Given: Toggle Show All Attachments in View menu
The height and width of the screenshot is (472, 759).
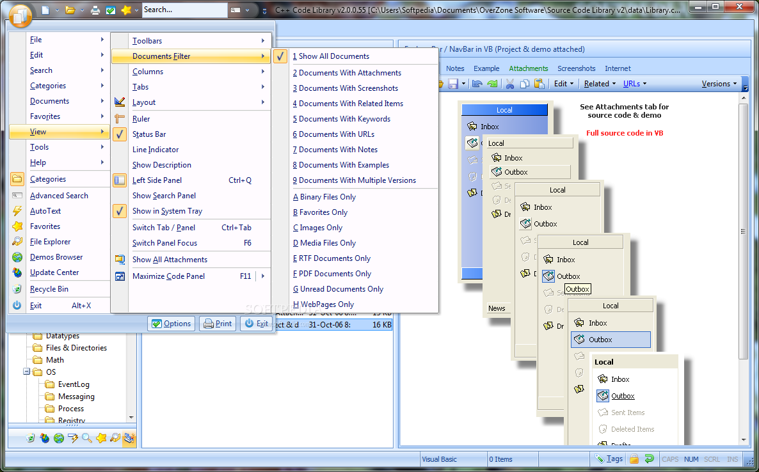Looking at the screenshot, I should tap(191, 260).
